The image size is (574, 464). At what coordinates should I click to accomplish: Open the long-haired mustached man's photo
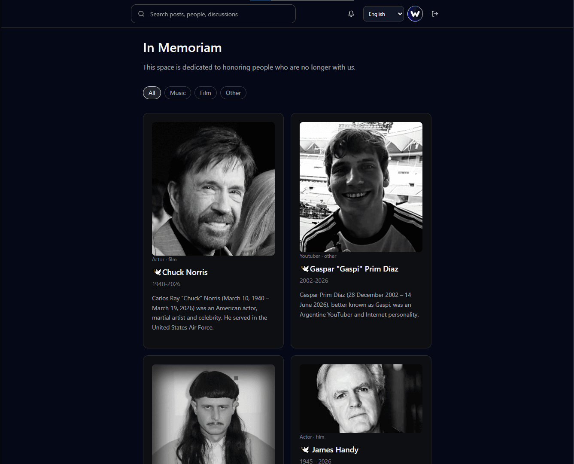(x=213, y=414)
